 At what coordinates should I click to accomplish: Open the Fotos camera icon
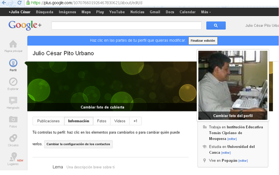(x=13, y=119)
